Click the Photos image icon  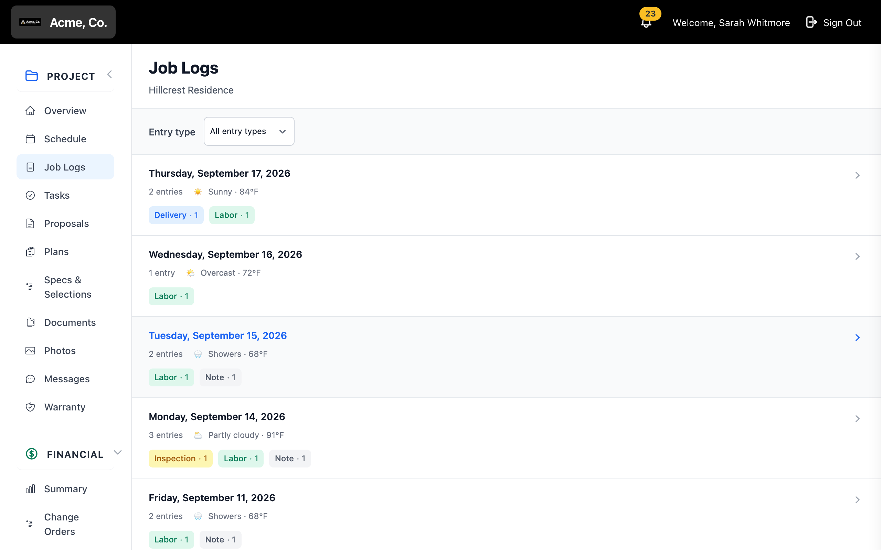tap(30, 351)
